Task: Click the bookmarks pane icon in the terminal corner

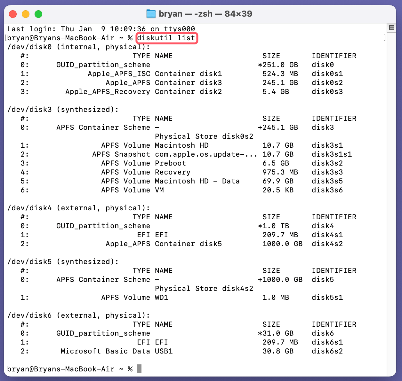Action: [x=391, y=28]
